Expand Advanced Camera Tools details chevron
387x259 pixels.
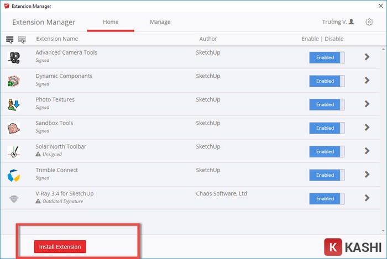(x=367, y=57)
